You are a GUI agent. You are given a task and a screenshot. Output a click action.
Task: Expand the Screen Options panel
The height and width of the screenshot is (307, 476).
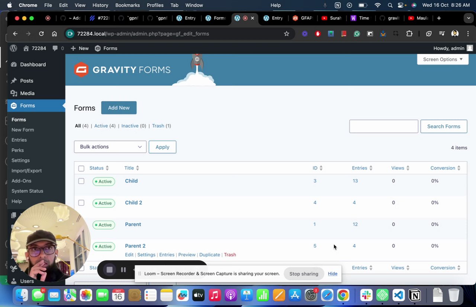pos(443,59)
